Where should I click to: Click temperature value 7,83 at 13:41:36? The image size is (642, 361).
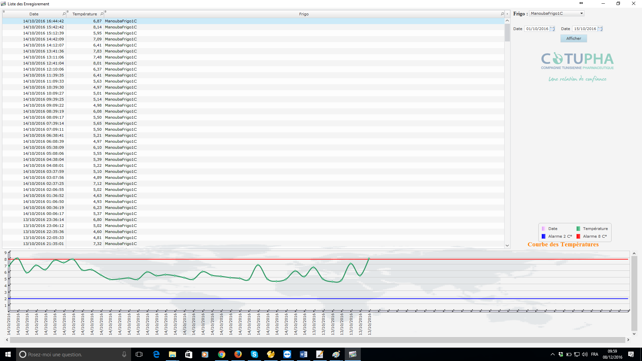[x=97, y=51]
